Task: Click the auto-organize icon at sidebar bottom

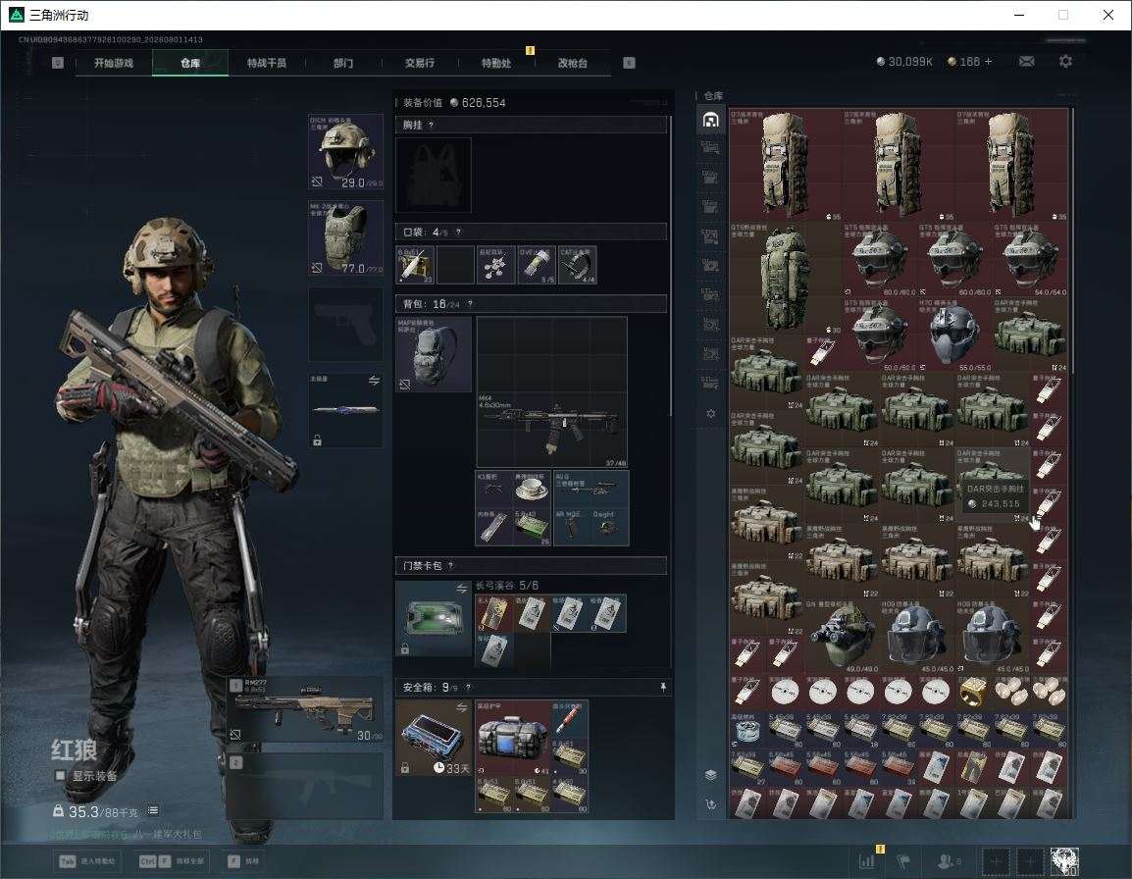Action: (x=710, y=803)
